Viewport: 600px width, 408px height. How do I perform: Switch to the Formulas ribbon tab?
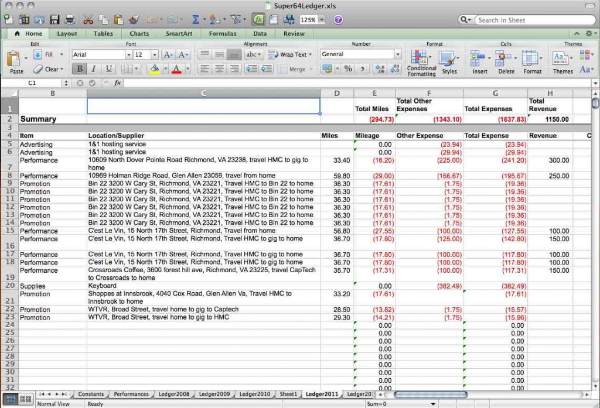point(223,33)
